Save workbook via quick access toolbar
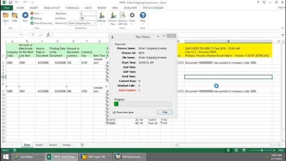The width and height of the screenshot is (286, 161). coord(10,2)
